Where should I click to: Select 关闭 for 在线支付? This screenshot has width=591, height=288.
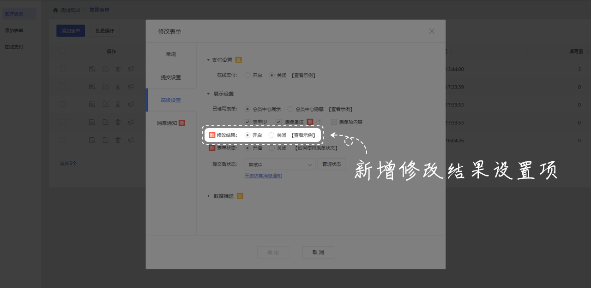pos(272,75)
